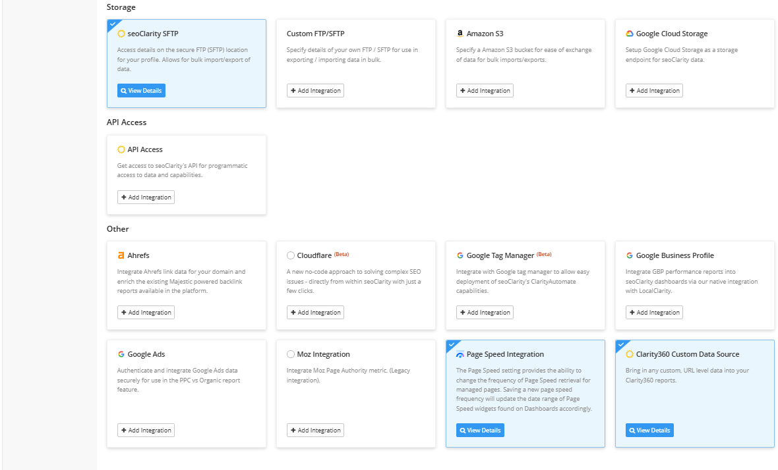View Details for seoClarity SFTP

pyautogui.click(x=141, y=91)
